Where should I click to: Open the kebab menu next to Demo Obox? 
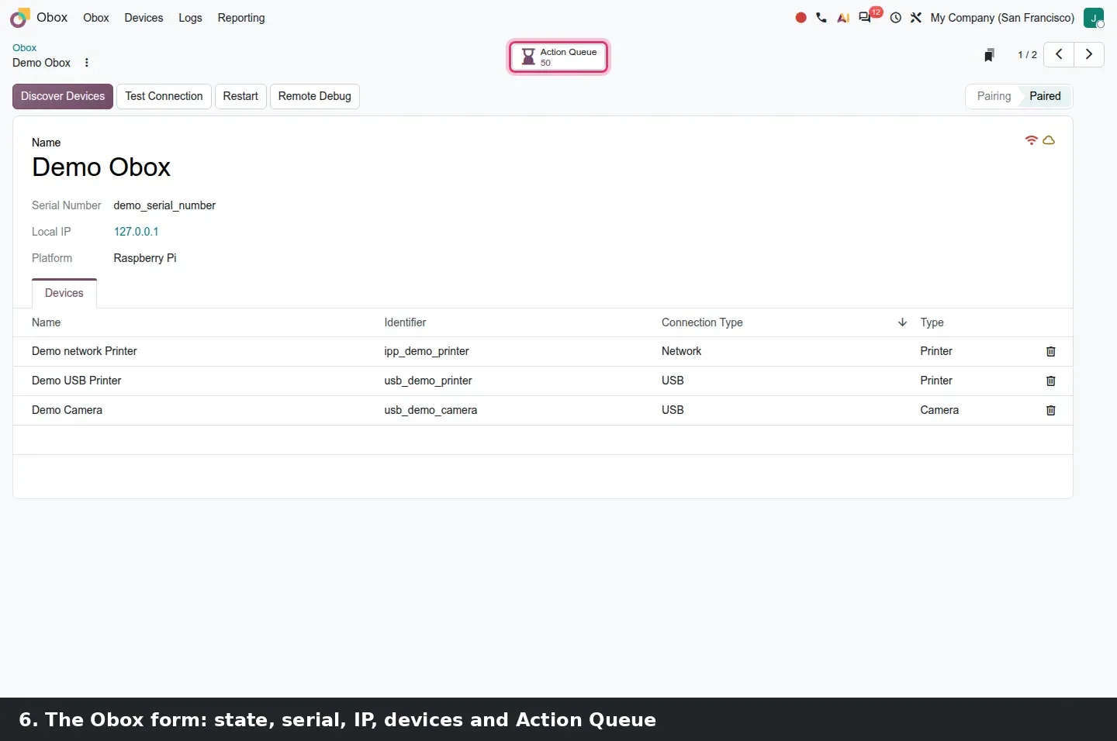coord(87,63)
